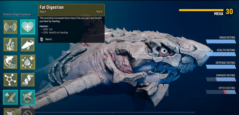Viewport: 239px width, 115px height.
Task: Click the Damage Rating bar
Action: pyautogui.click(x=221, y=79)
